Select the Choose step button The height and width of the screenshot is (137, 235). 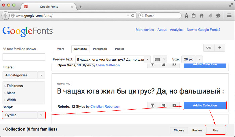[179, 130]
